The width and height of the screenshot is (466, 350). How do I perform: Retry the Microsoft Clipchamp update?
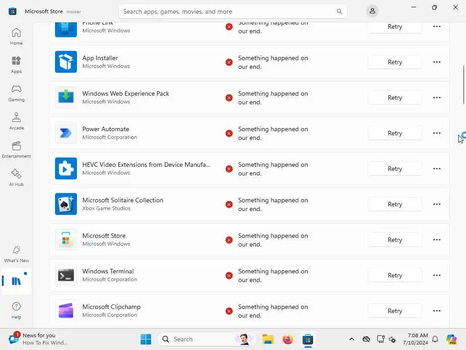click(395, 311)
